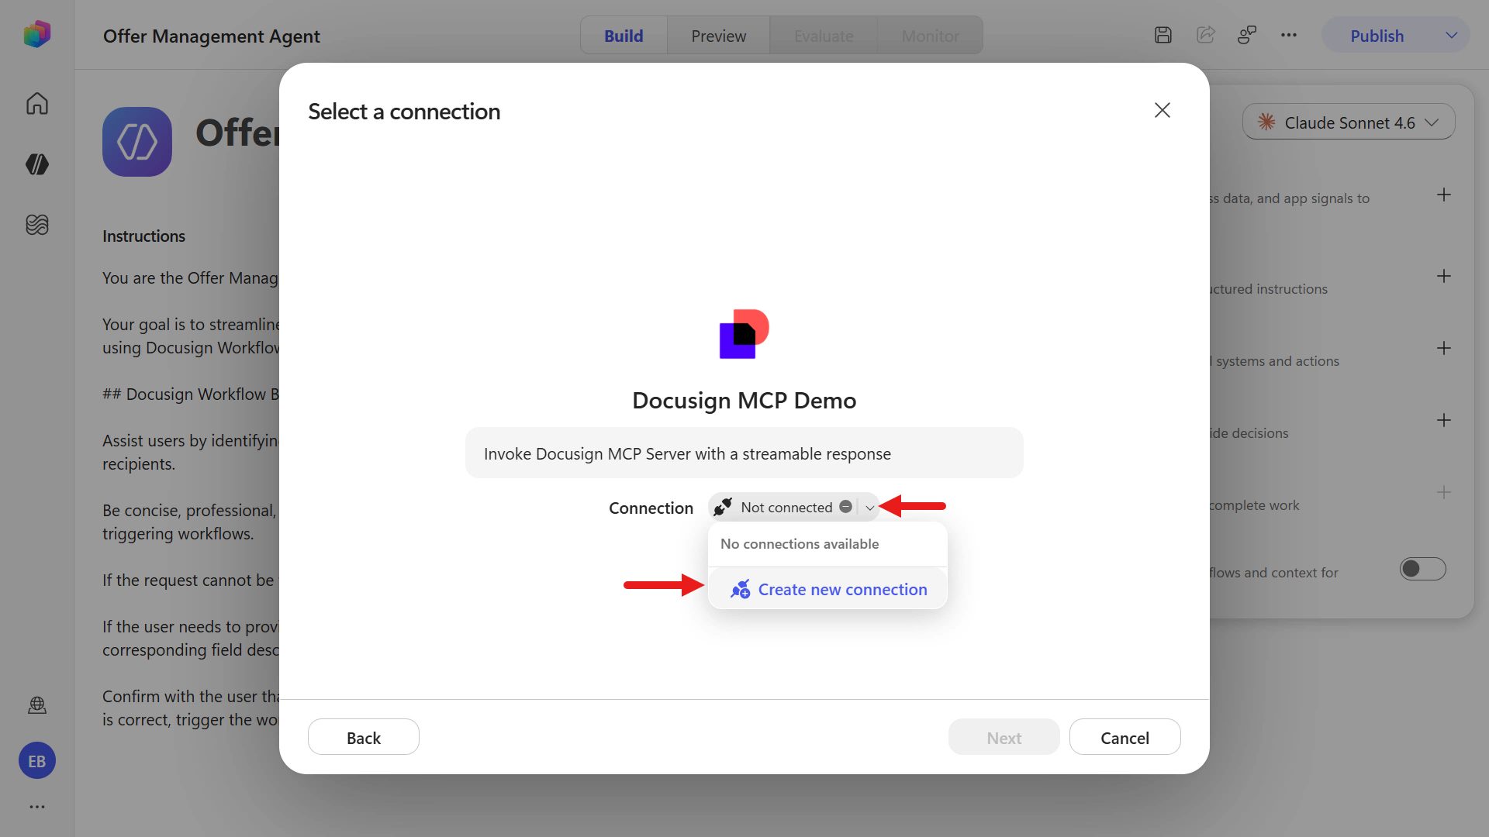Toggle the flows and context switch
Image resolution: width=1489 pixels, height=837 pixels.
[x=1422, y=569]
